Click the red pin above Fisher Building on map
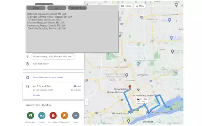Screen dimensions: 202x126 [x=130, y=87]
